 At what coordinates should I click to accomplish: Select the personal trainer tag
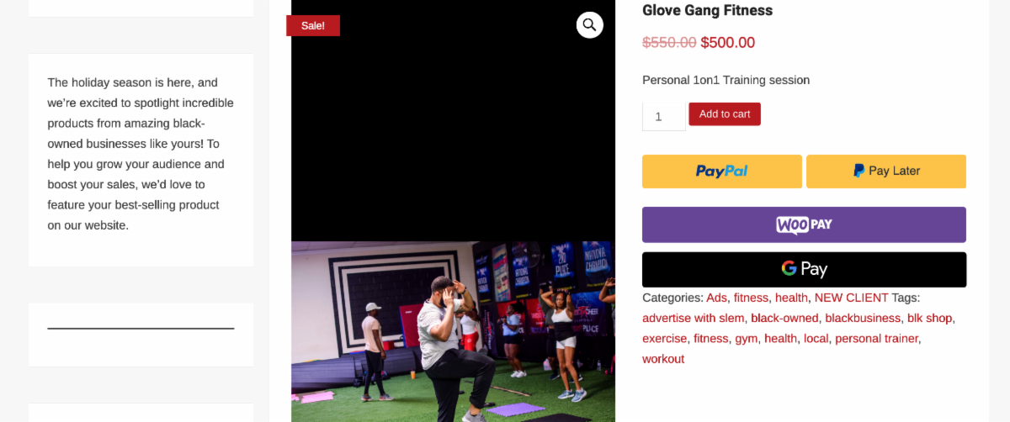877,338
